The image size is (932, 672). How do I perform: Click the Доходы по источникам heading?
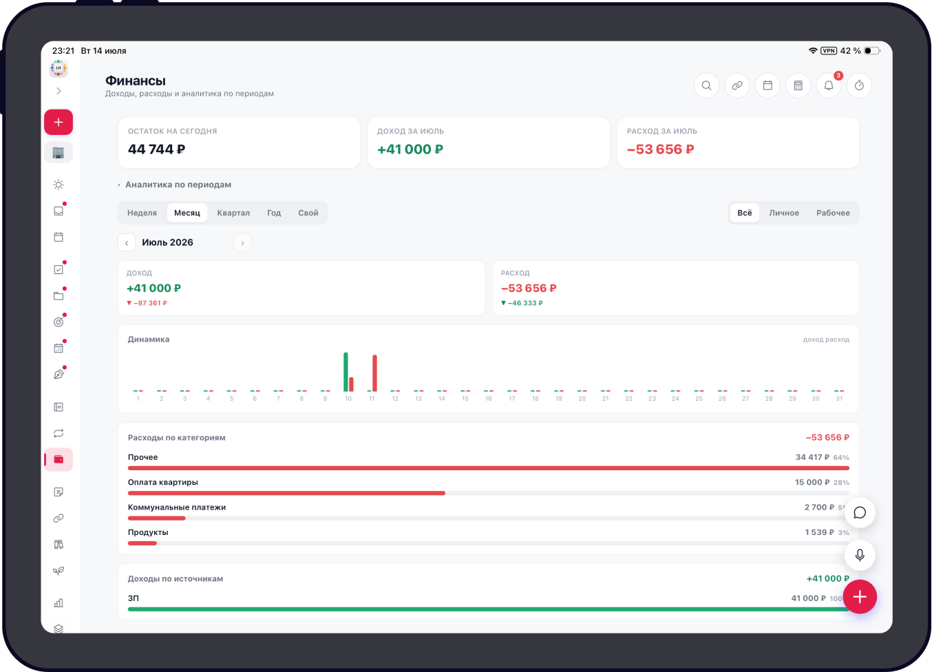tap(176, 579)
